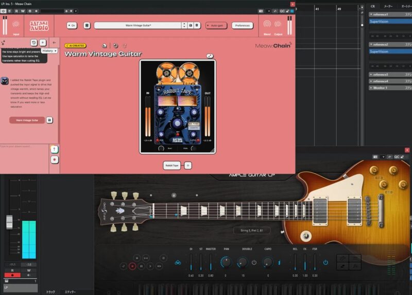Image resolution: width=412 pixels, height=295 pixels.
Task: Click the save icon beside Warm Vintage Guitar chip
Action: (49, 120)
